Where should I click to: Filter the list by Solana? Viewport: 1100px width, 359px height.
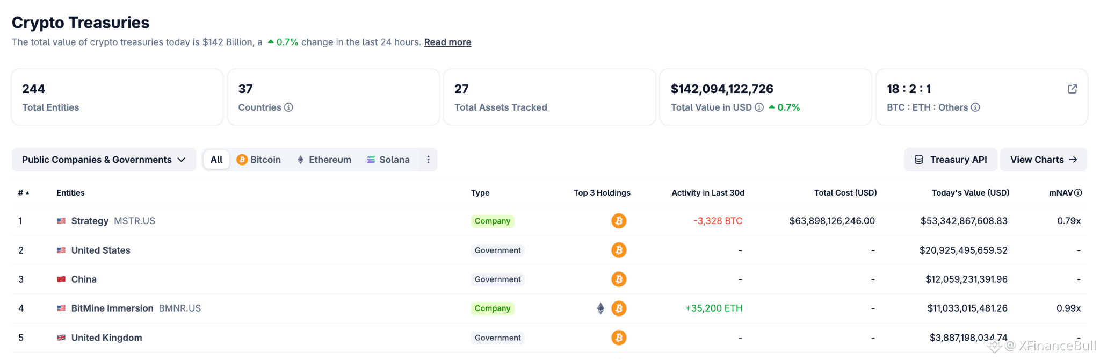point(388,160)
